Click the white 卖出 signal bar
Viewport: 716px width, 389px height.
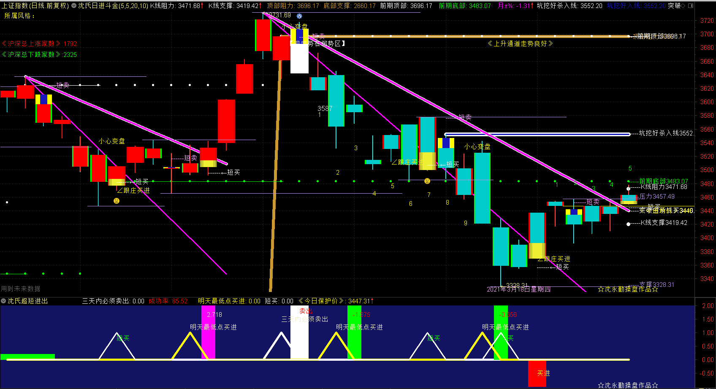coord(299,332)
